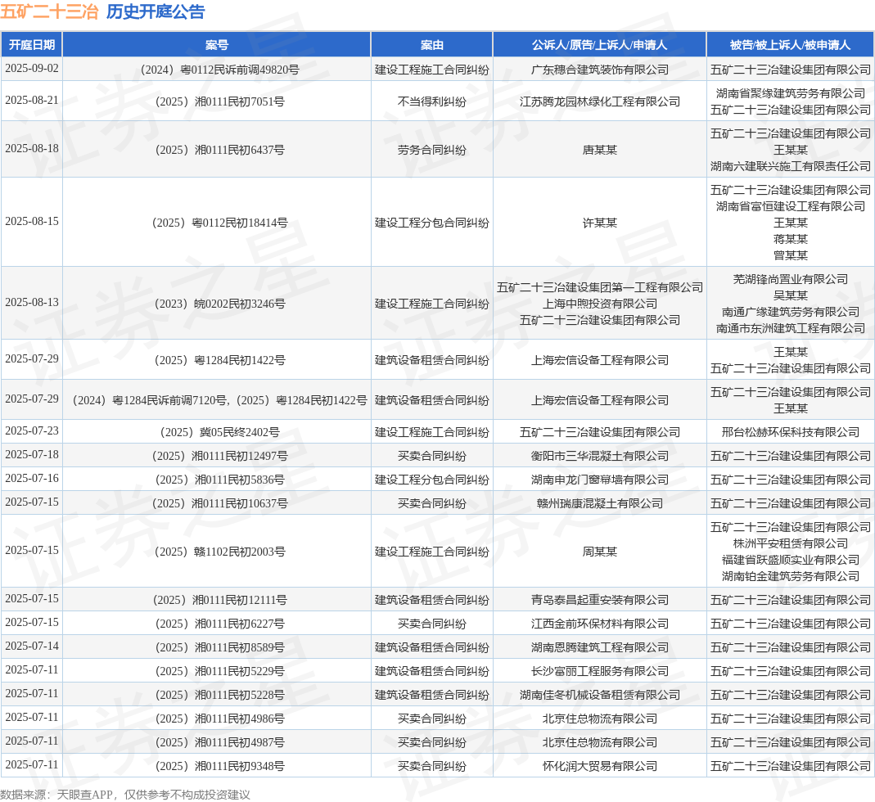Click the 数据来源 footer note
The height and width of the screenshot is (802, 875).
click(x=125, y=794)
